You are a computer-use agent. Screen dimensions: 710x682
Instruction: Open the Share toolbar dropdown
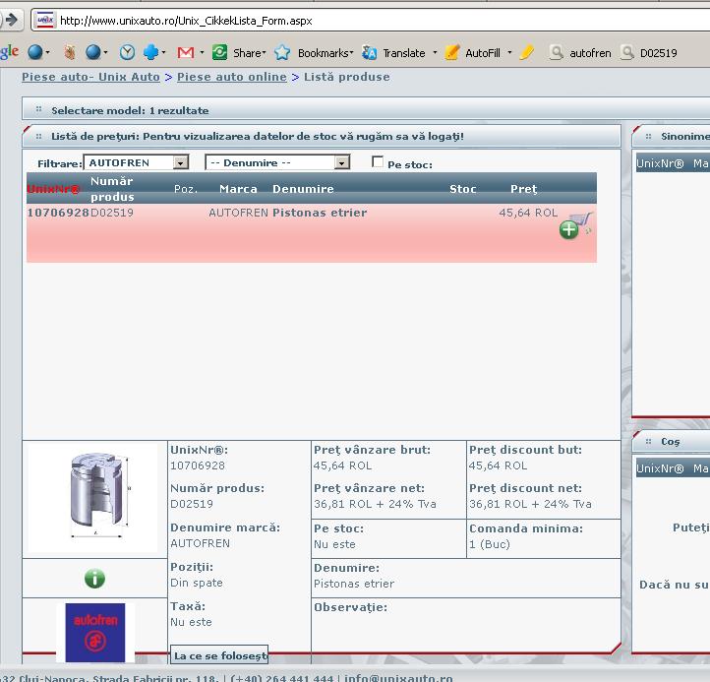(250, 52)
